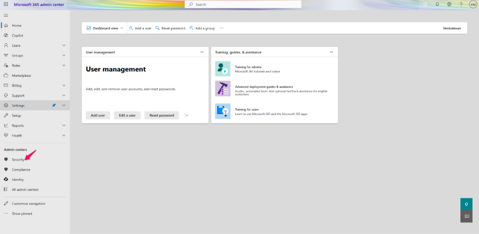Screen dimensions: 479x234
Task: Click the help question mark icon
Action: [x=461, y=4]
